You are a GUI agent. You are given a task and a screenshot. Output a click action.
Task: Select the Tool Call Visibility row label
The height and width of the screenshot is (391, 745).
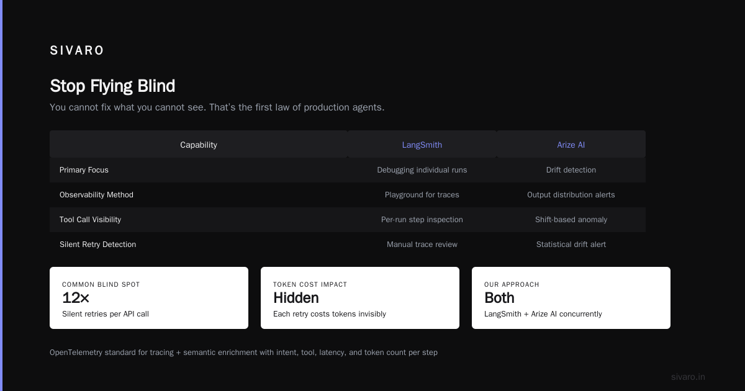pyautogui.click(x=90, y=220)
